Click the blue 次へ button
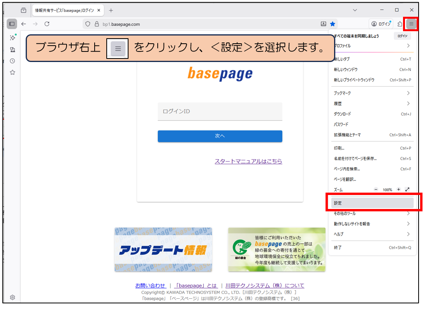This screenshot has width=426, height=310. pyautogui.click(x=220, y=136)
